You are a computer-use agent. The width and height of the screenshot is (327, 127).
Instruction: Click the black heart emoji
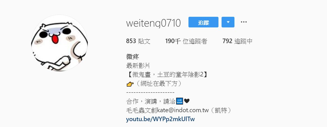tap(187, 101)
